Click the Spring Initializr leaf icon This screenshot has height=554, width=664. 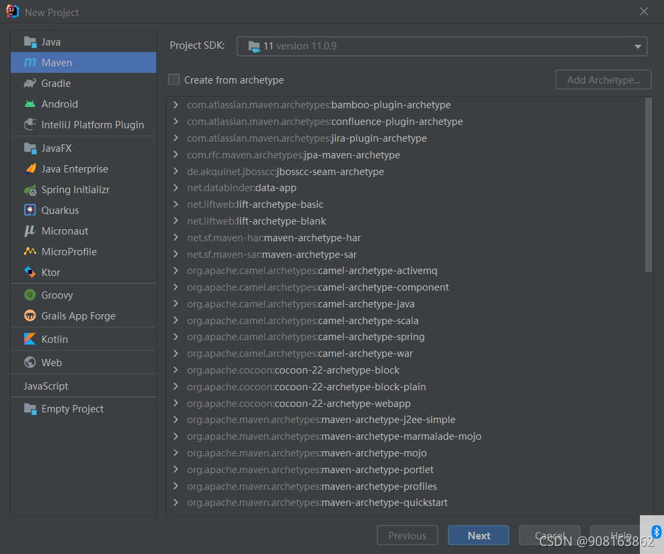[x=30, y=190]
